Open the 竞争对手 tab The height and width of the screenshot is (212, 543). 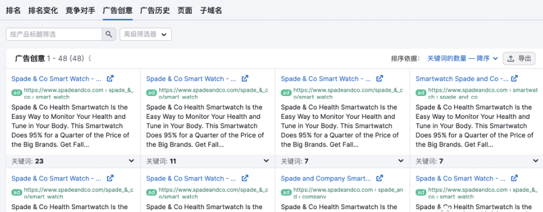coord(80,10)
